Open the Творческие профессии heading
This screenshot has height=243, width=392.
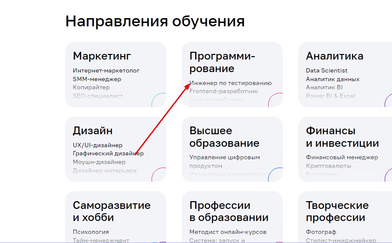click(x=337, y=211)
